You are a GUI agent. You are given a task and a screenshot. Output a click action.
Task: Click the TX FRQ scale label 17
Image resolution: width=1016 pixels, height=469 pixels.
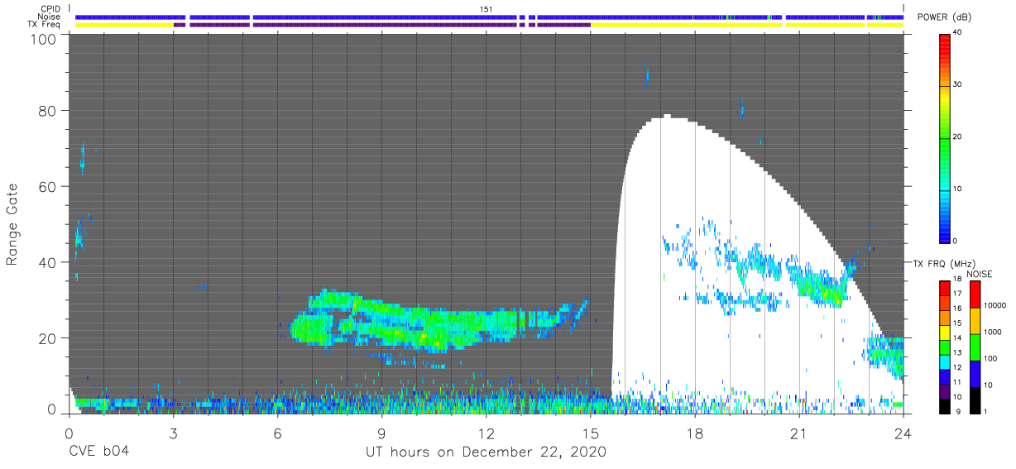pos(957,293)
